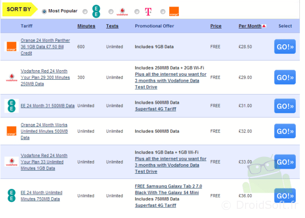Screen dimensions: 305x218
Task: Click GO! button for £31.00 EE tariff
Action: 285,106
